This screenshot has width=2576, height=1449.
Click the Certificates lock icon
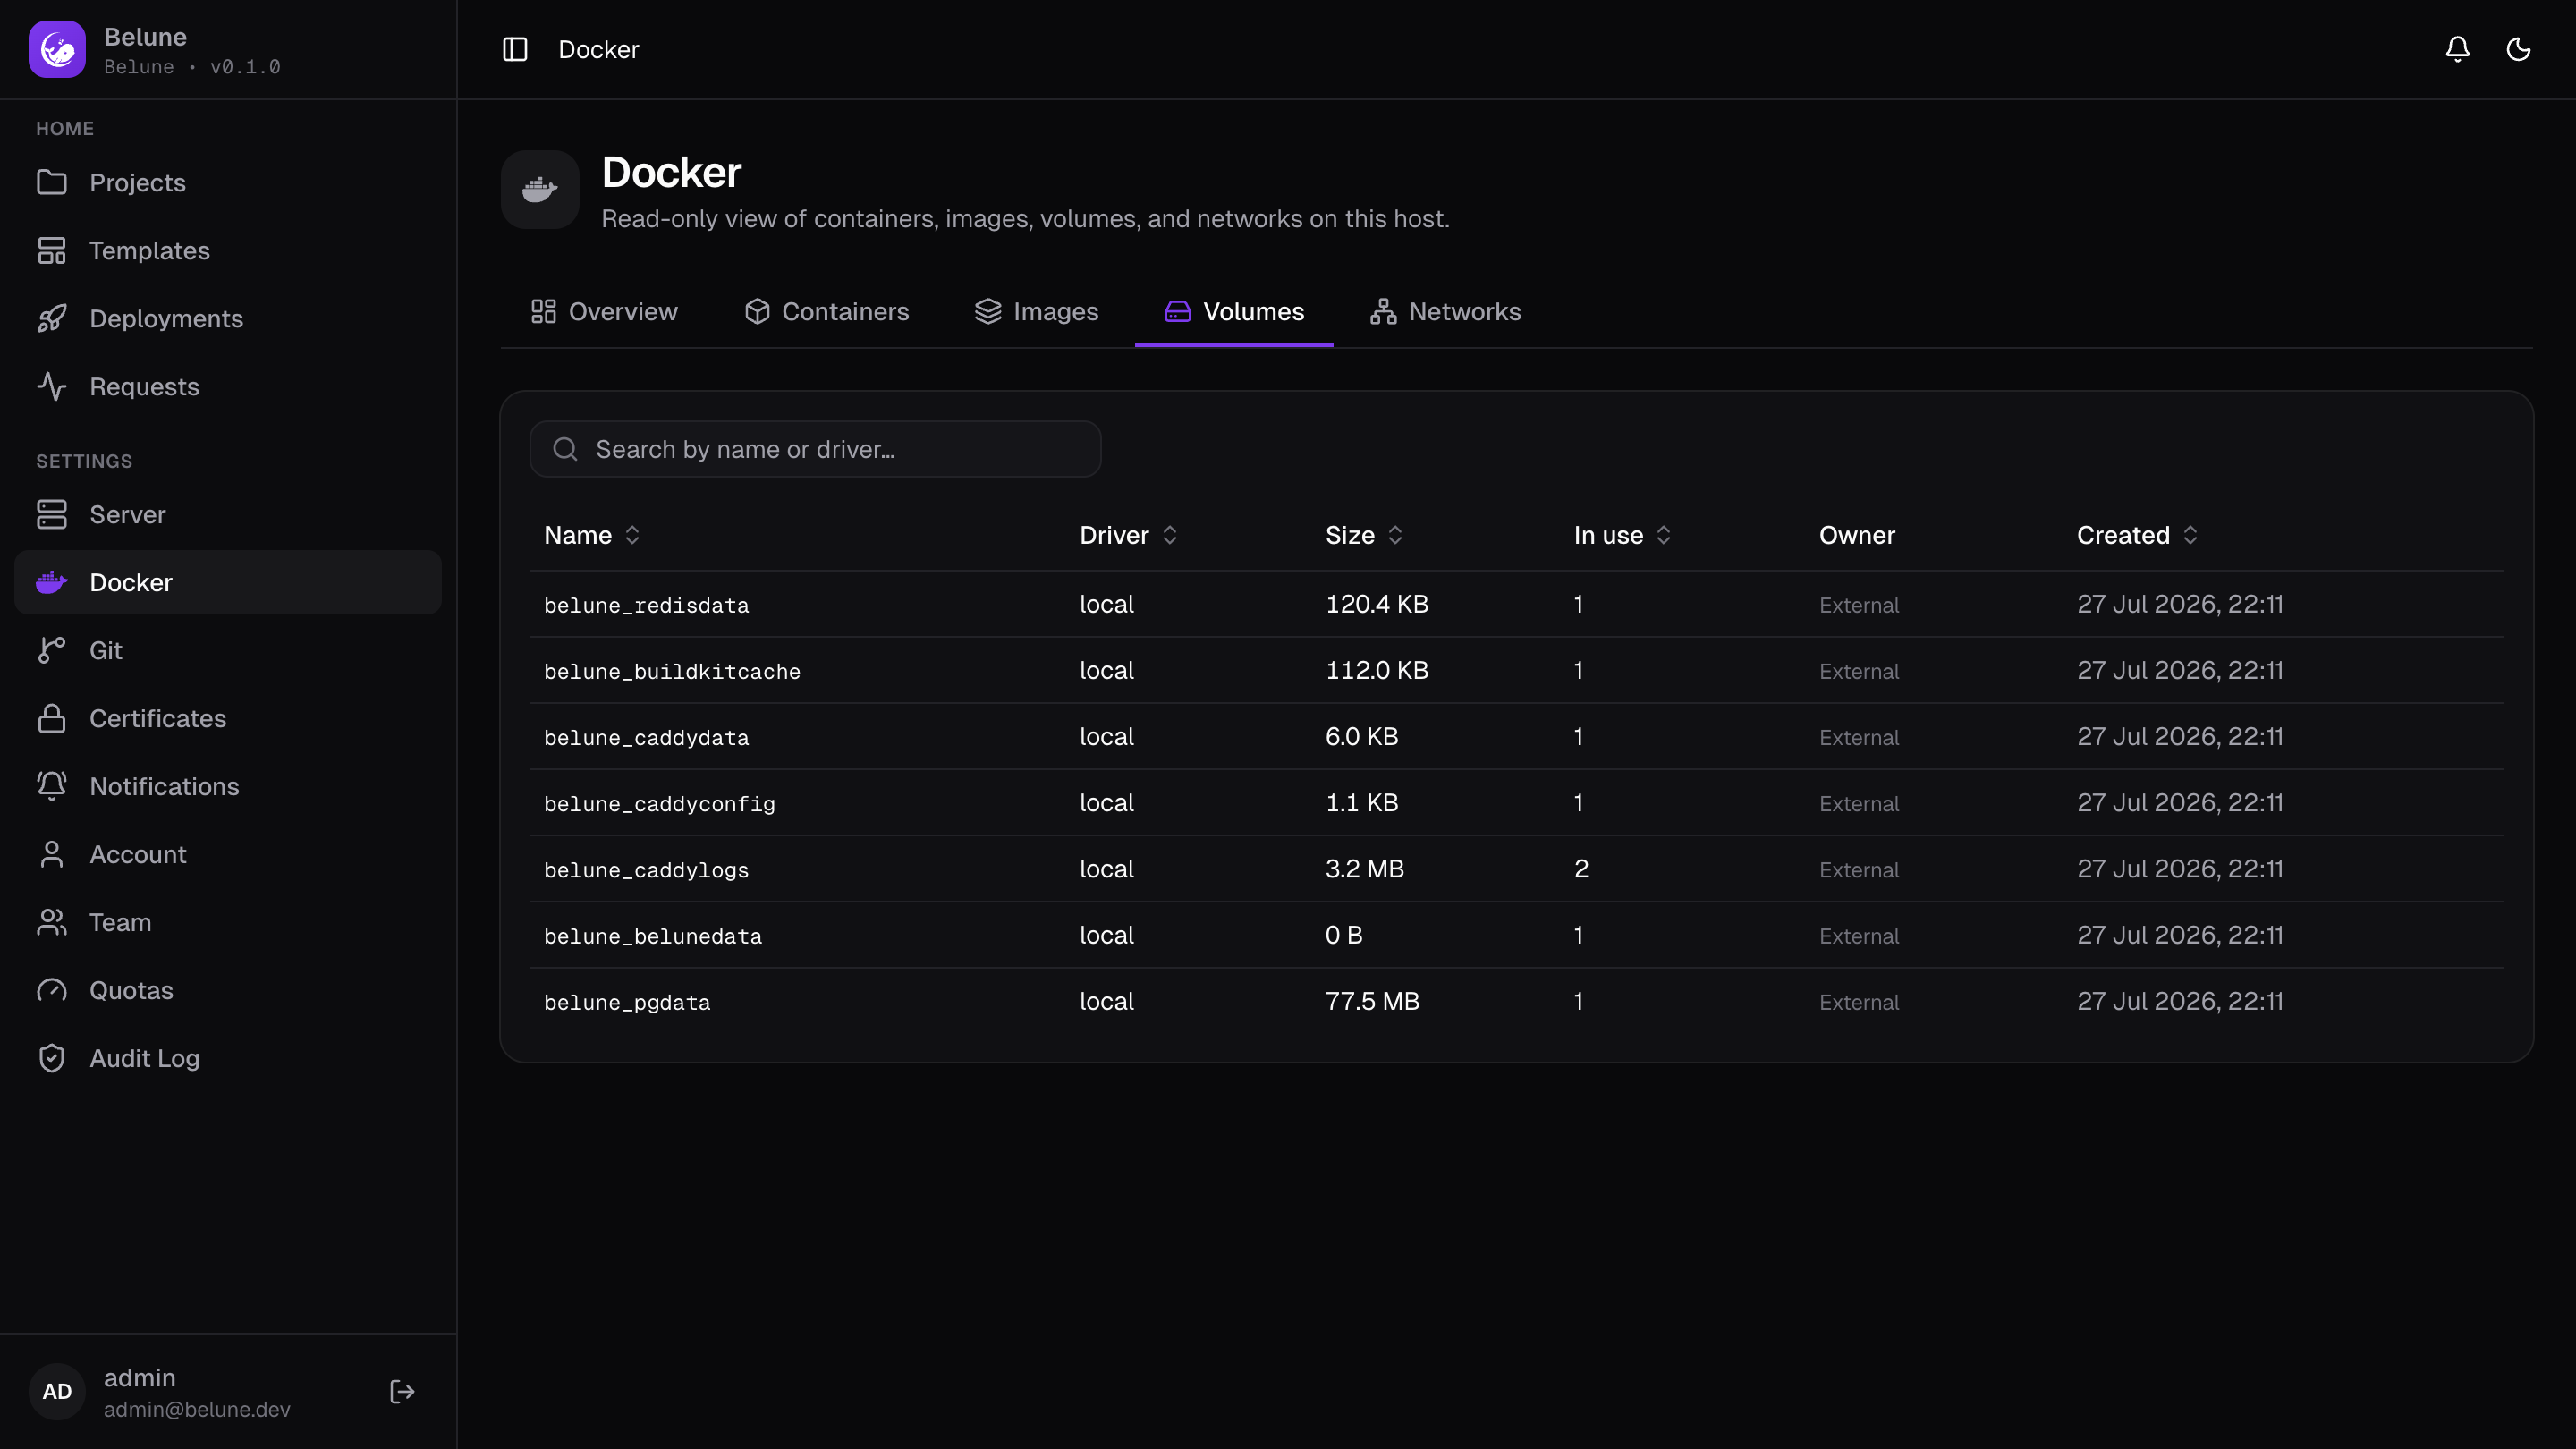52,718
